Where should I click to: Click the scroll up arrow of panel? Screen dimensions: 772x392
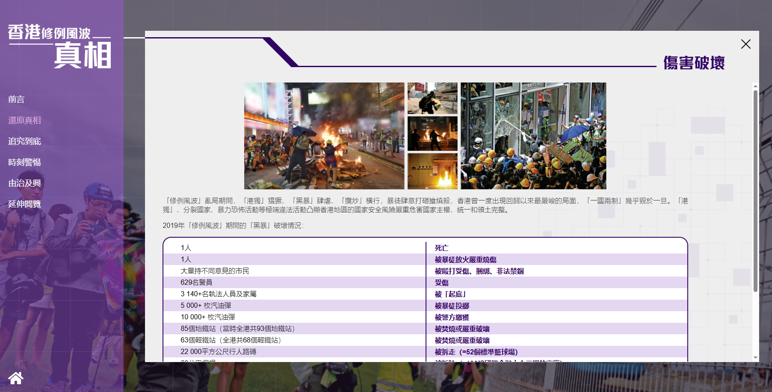[755, 86]
